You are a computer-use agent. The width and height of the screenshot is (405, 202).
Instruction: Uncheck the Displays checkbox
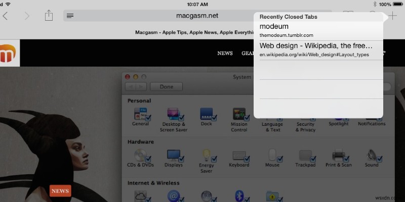181,159
